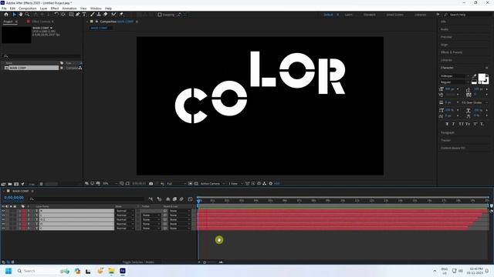The width and height of the screenshot is (494, 277).
Task: Hide layer 1 with its eye toggle
Action: [3, 211]
